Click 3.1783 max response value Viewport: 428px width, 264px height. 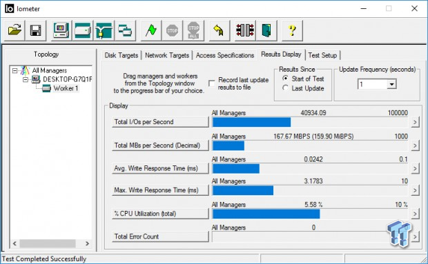[313, 181]
